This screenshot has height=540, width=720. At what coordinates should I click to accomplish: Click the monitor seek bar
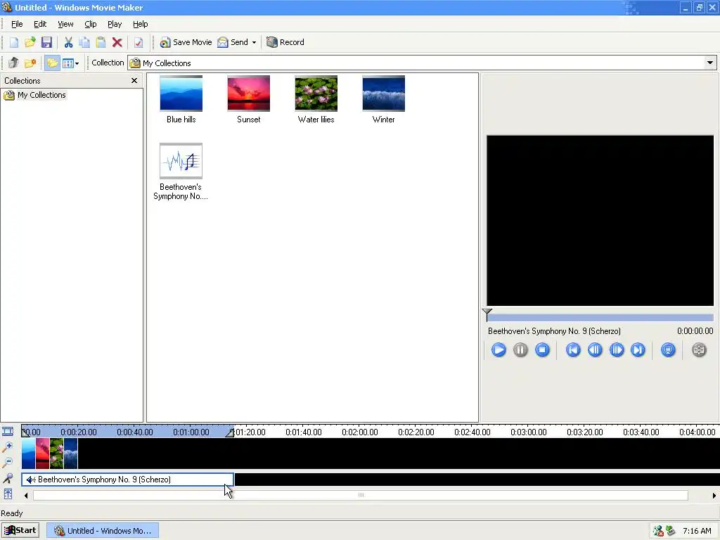[600, 318]
